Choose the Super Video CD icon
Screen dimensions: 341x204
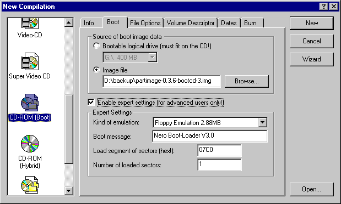[30, 61]
